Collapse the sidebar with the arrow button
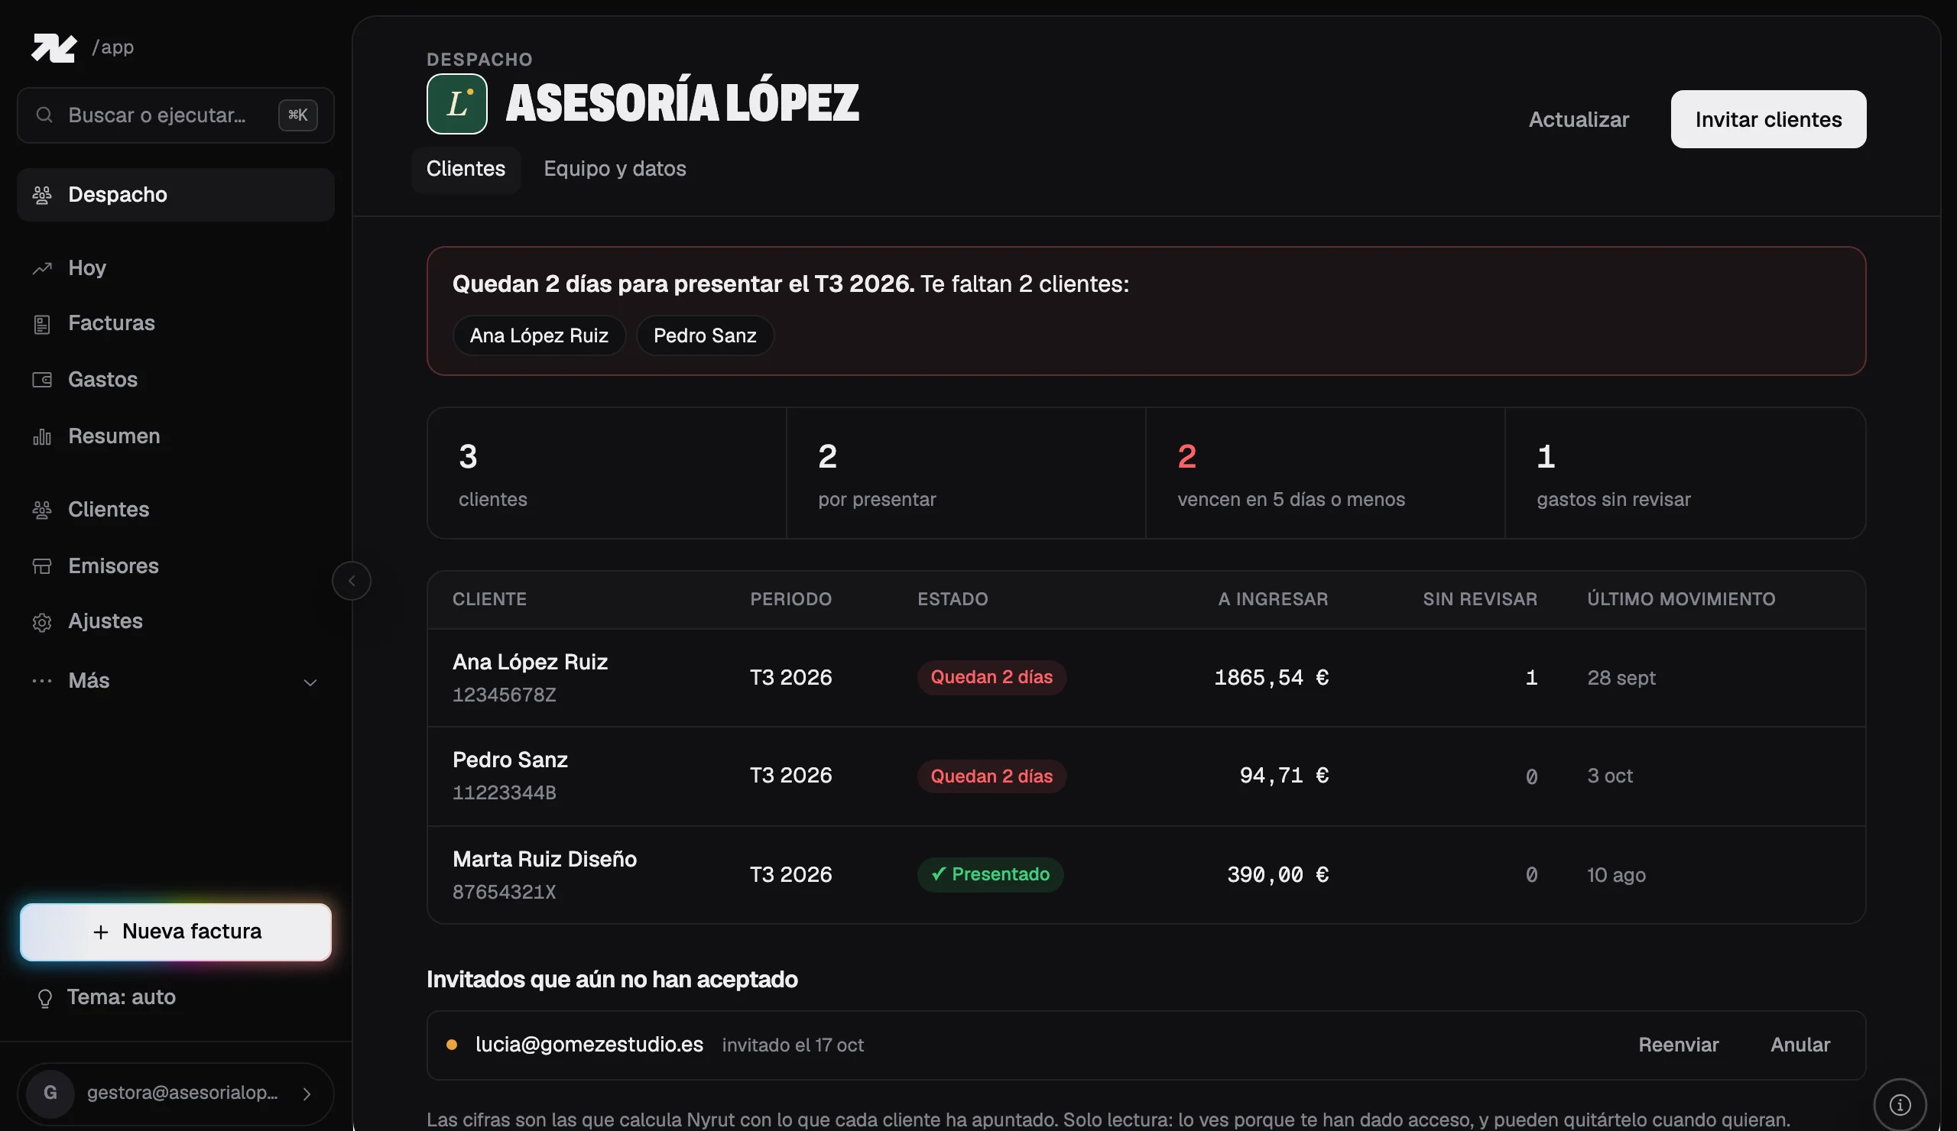The height and width of the screenshot is (1131, 1957). (x=351, y=581)
